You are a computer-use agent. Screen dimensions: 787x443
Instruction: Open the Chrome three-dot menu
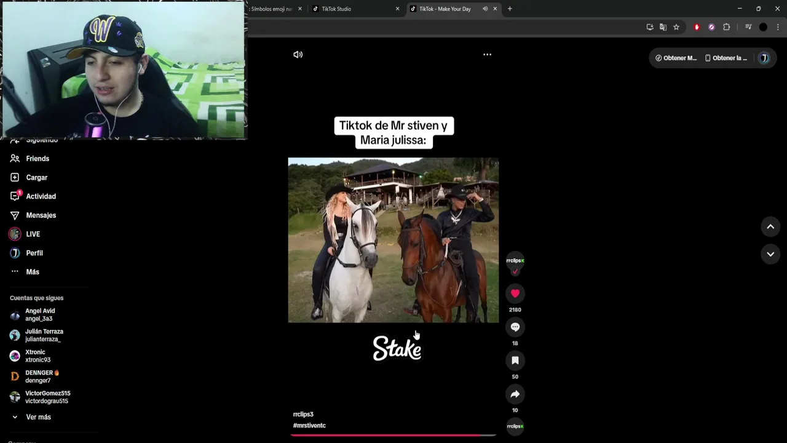pyautogui.click(x=778, y=27)
